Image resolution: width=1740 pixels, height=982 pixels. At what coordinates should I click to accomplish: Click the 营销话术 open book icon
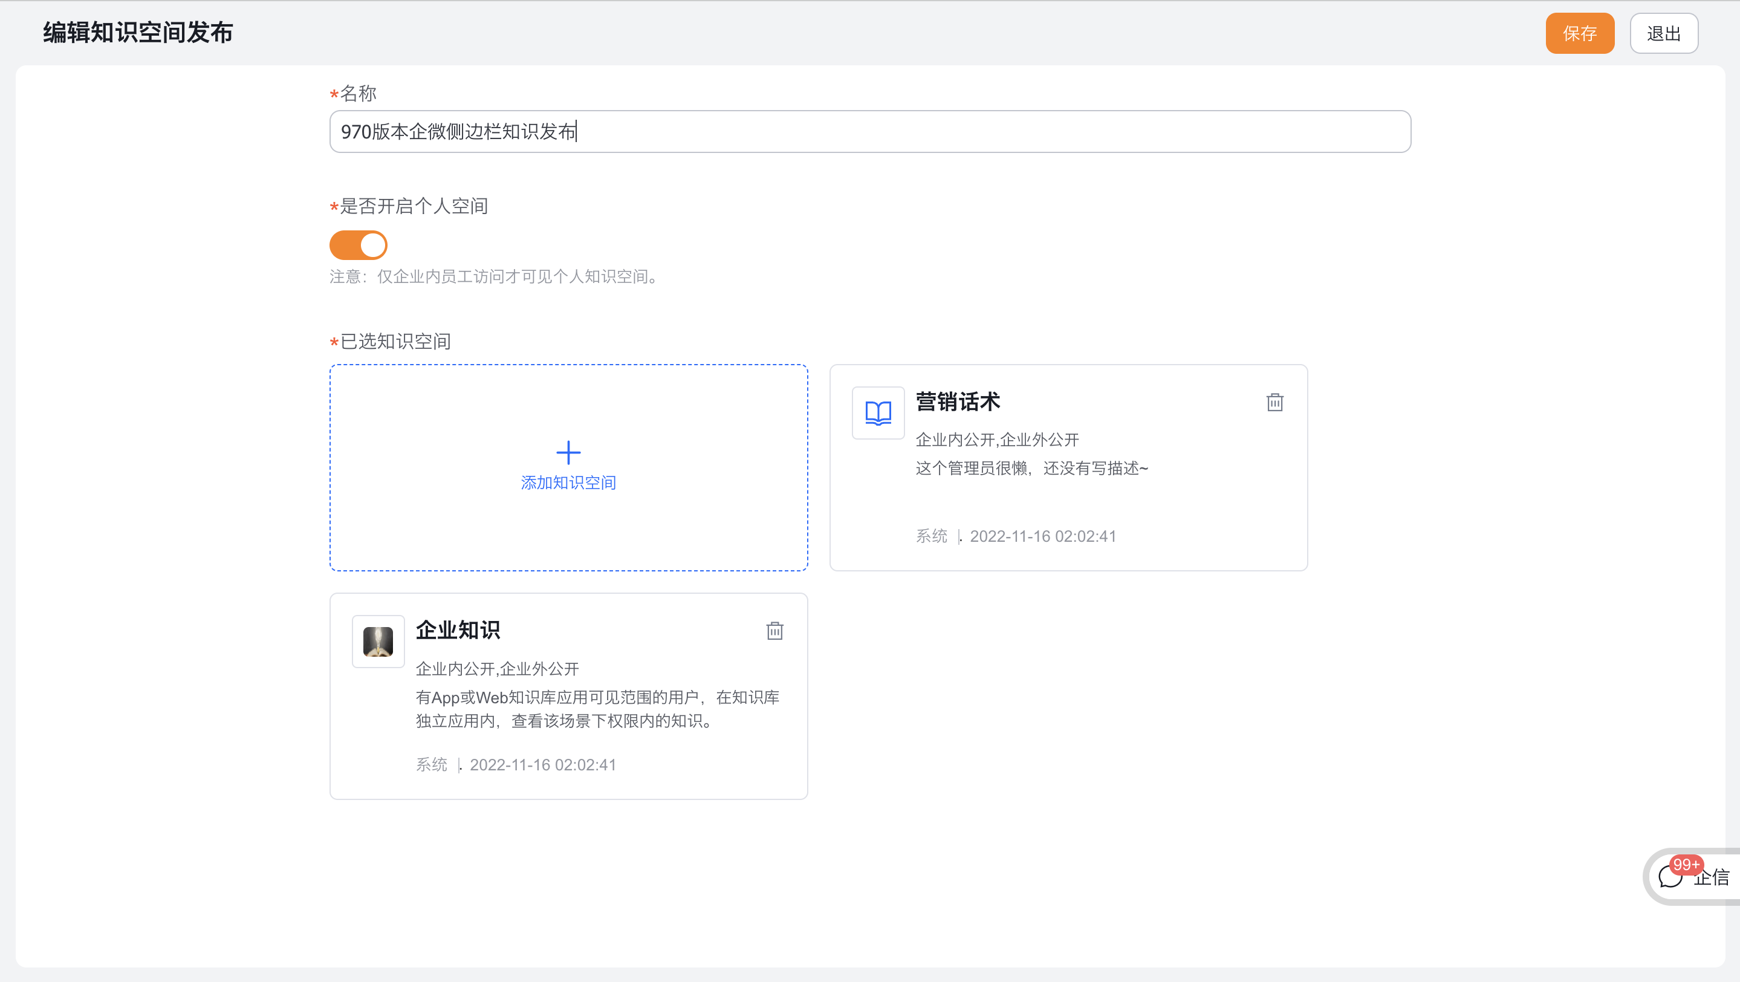(x=878, y=412)
